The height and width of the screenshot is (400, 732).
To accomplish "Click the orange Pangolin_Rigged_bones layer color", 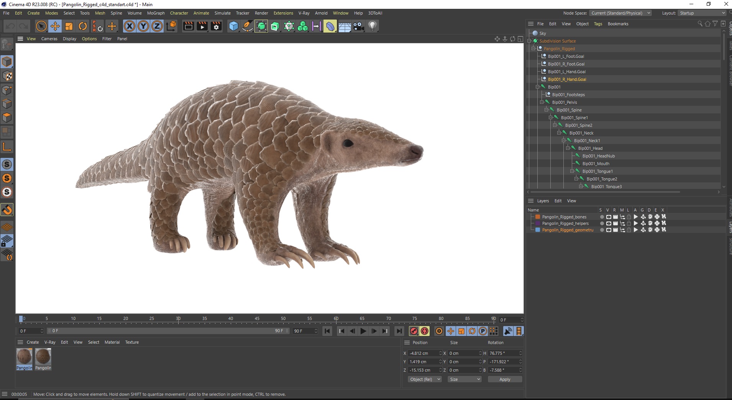I will point(538,217).
